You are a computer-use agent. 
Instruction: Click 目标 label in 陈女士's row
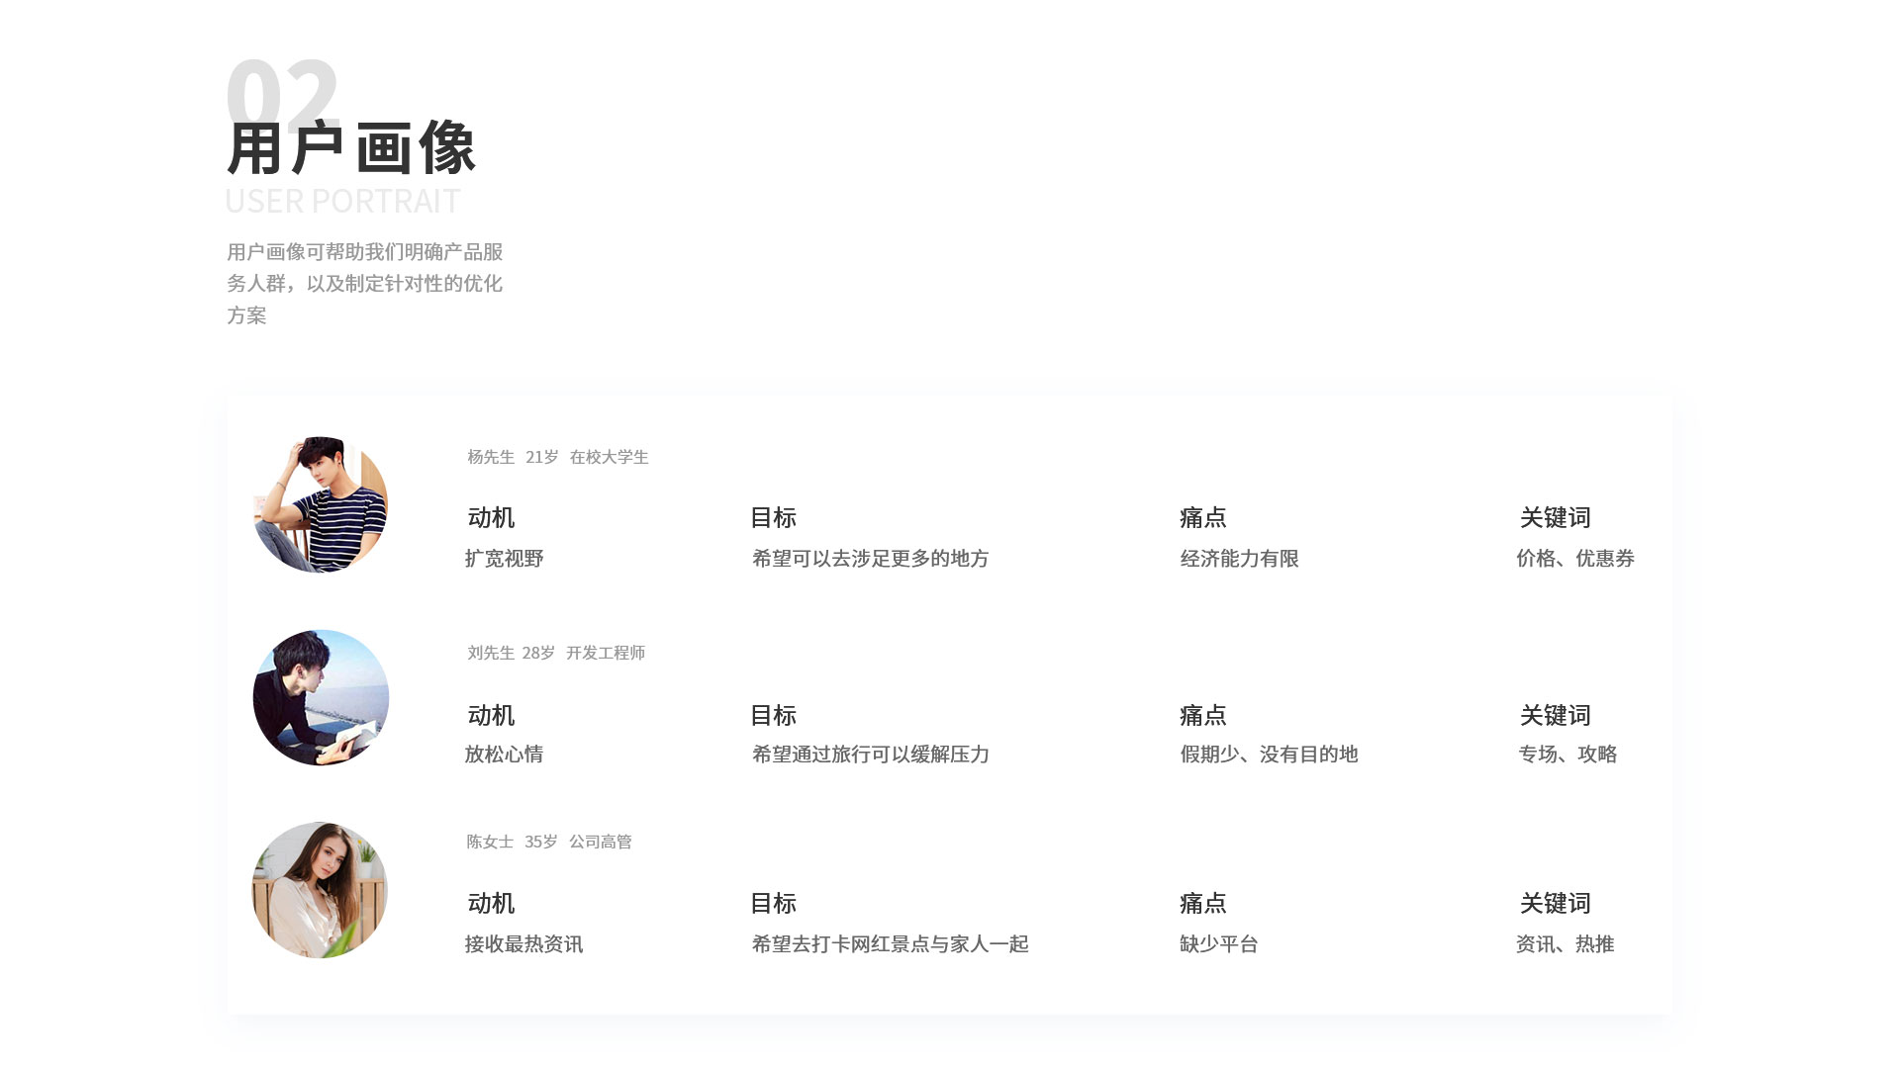coord(773,903)
